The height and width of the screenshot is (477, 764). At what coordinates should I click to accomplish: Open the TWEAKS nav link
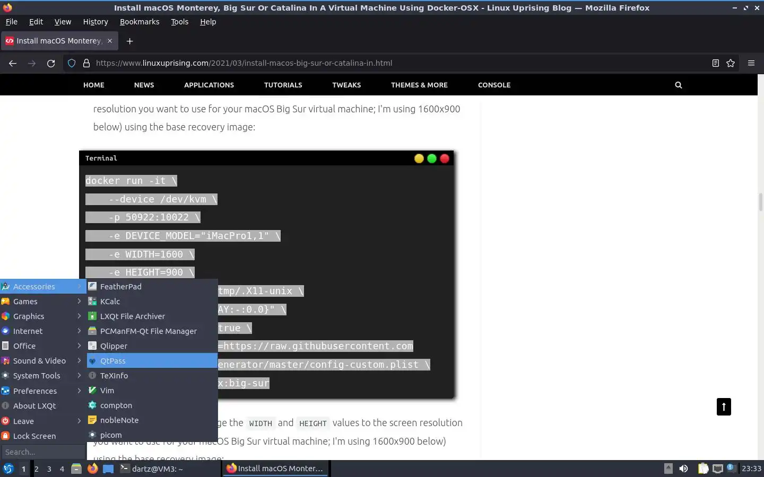(346, 85)
